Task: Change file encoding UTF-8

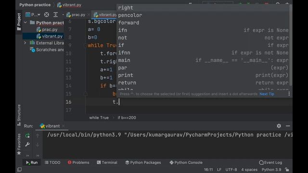Action: (x=231, y=170)
